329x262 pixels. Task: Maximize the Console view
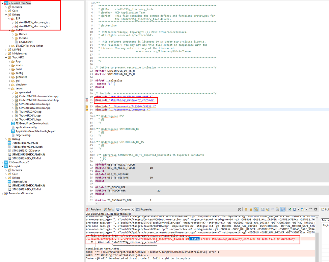[x=315, y=209]
